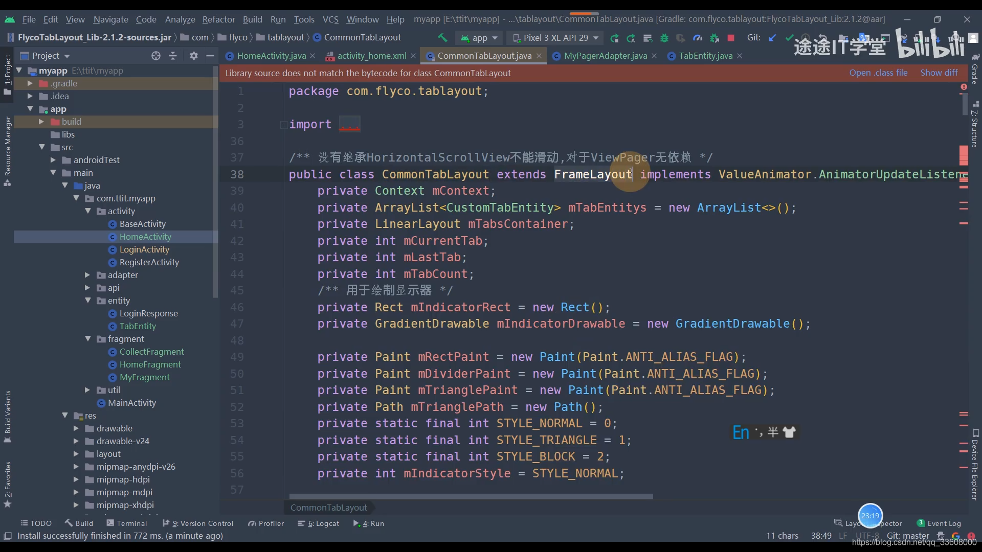Expand the build folder
This screenshot has width=982, height=552.
(x=41, y=122)
